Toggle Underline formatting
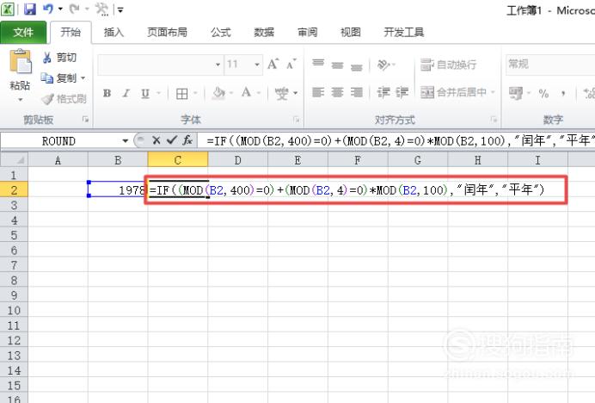Screen dimensions: 595x403 144,94
